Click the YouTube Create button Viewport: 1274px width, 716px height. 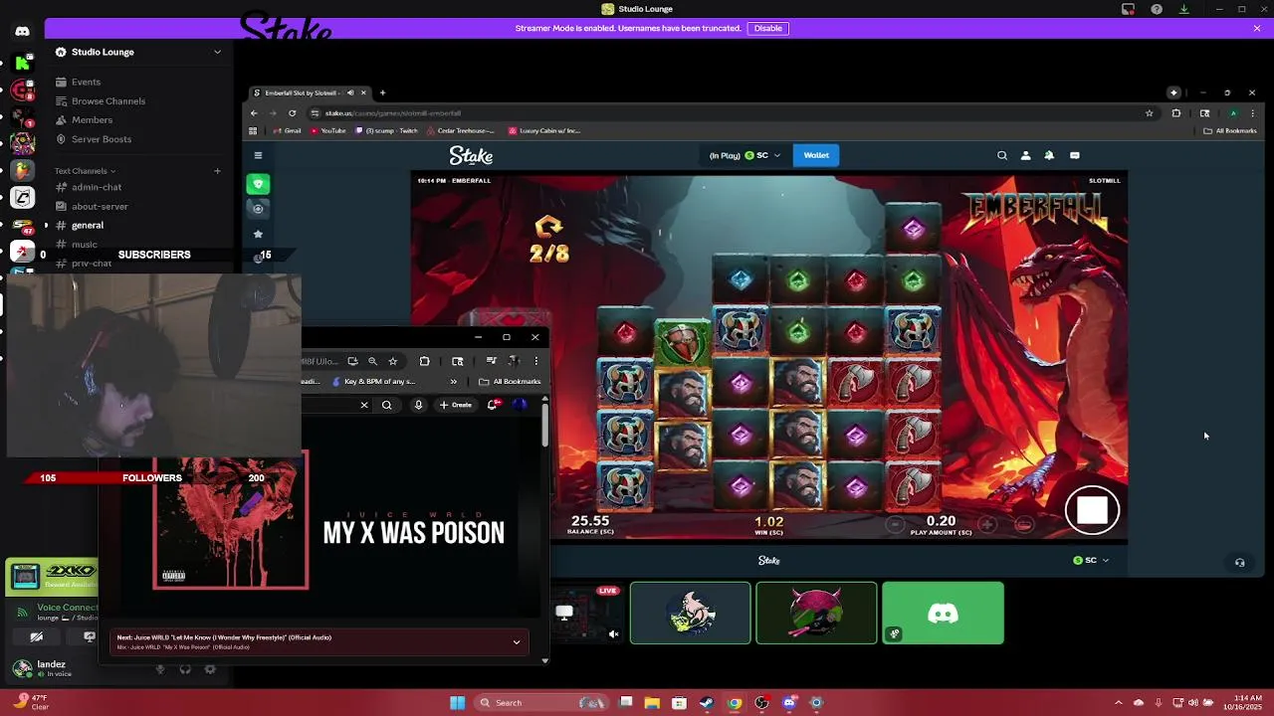coord(456,405)
